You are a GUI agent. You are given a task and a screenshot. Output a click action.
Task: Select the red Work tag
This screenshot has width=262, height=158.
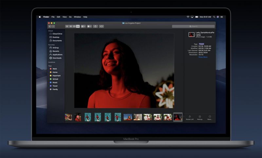coord(53,69)
